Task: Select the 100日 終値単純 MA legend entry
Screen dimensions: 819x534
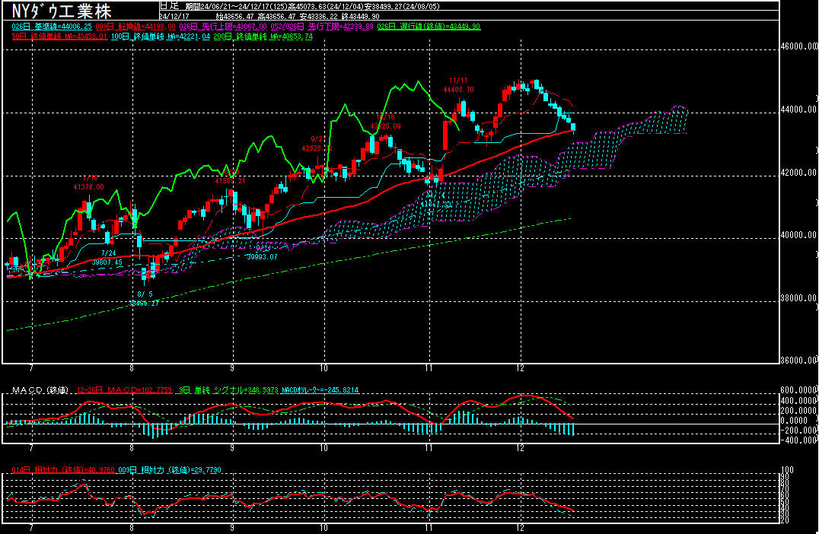Action: pyautogui.click(x=161, y=37)
